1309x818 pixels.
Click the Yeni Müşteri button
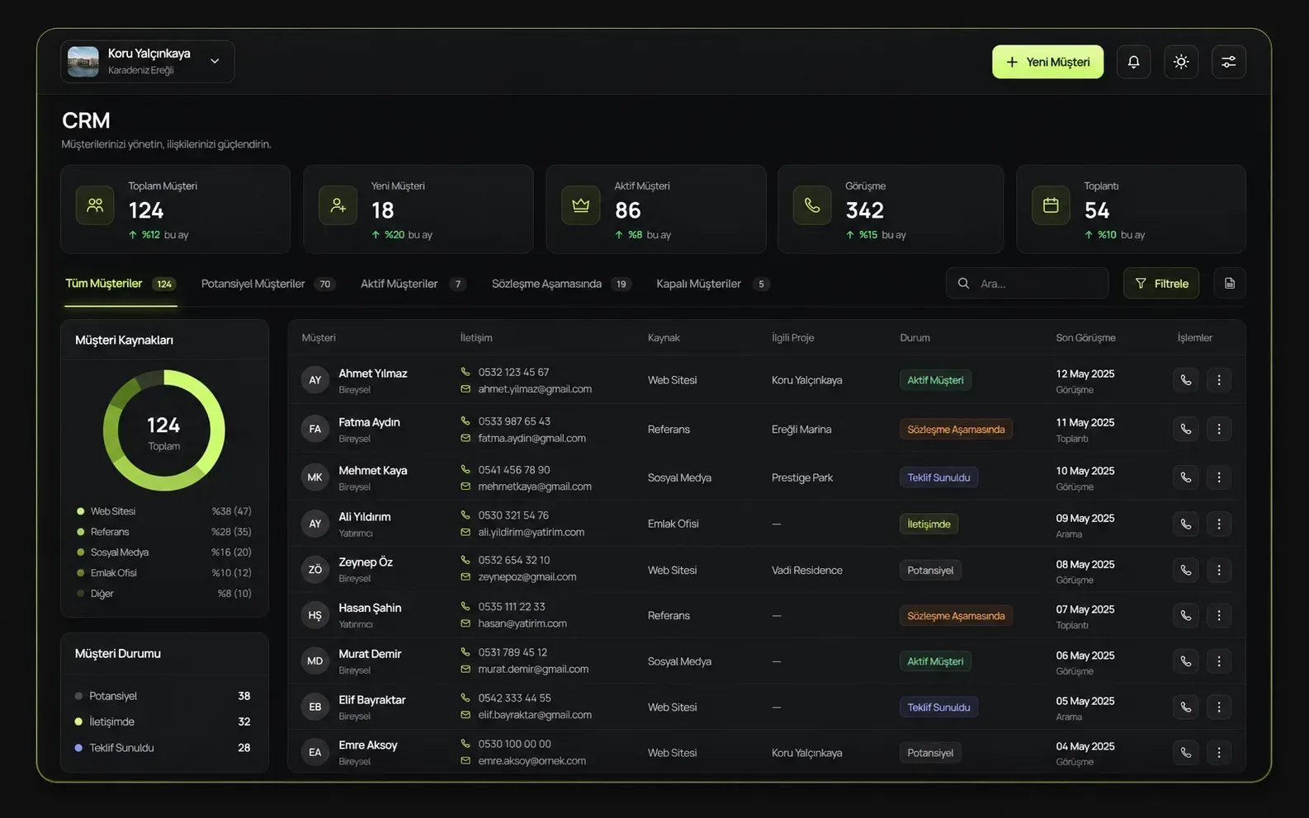point(1047,62)
